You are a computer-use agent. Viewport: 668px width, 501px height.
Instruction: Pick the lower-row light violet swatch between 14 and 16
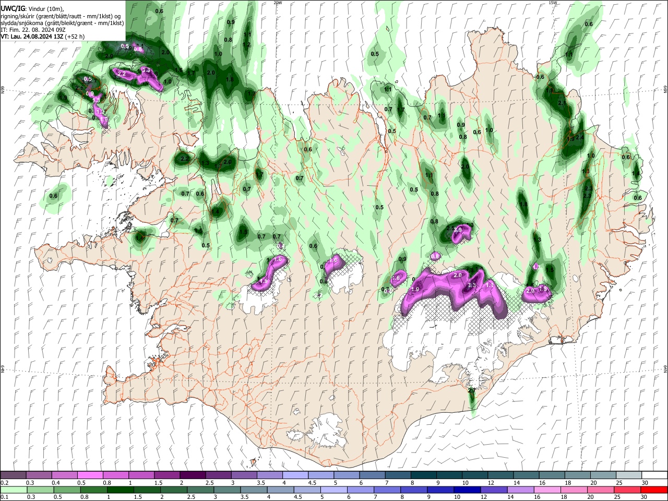[x=520, y=490]
